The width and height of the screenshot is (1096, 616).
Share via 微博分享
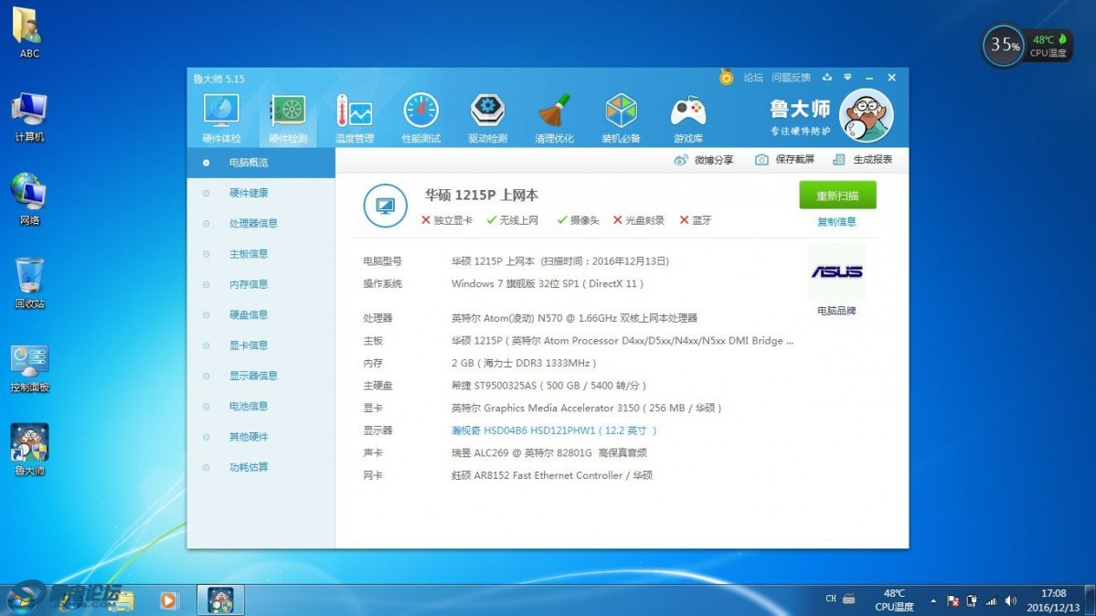click(704, 160)
